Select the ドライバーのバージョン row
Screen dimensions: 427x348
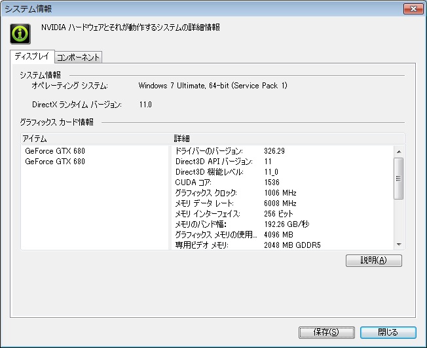point(283,151)
